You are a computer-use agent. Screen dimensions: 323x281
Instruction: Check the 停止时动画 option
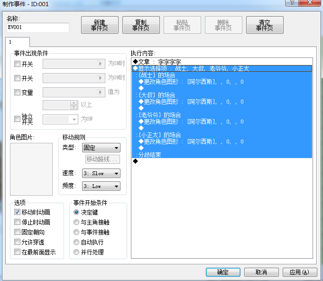click(17, 222)
